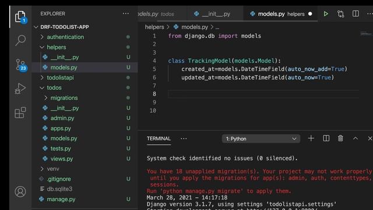Open the Accounts menu icon
373x210 pixels.
[20, 191]
